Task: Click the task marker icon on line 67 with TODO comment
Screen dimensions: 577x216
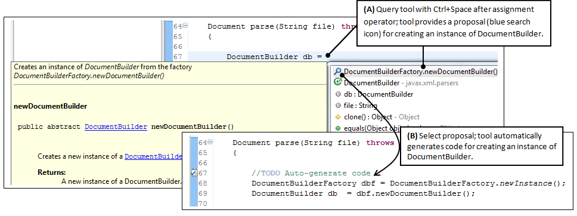Action: pos(194,173)
